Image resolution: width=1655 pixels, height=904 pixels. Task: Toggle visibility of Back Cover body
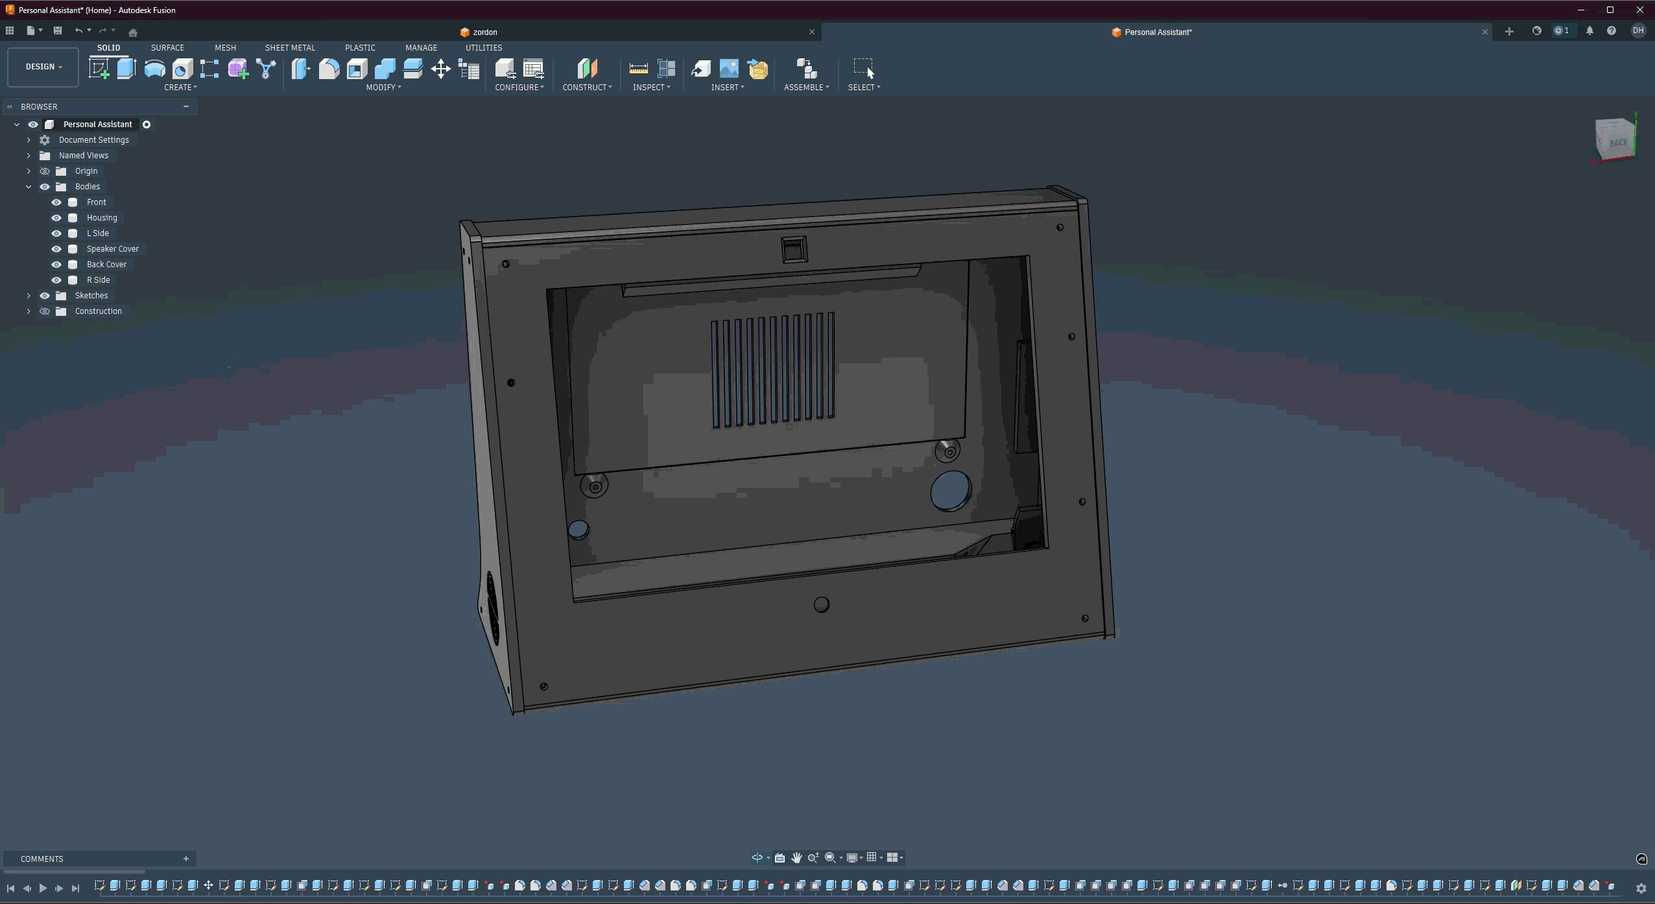(x=56, y=265)
